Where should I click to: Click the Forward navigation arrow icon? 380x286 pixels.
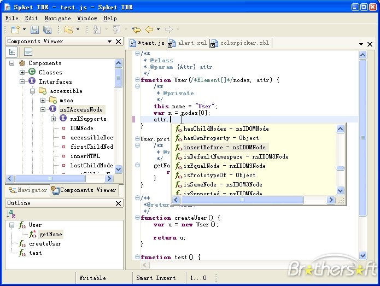(x=168, y=30)
